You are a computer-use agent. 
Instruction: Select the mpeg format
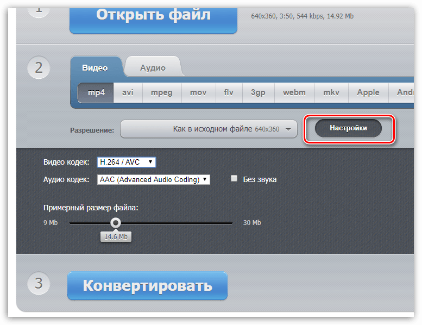162,92
